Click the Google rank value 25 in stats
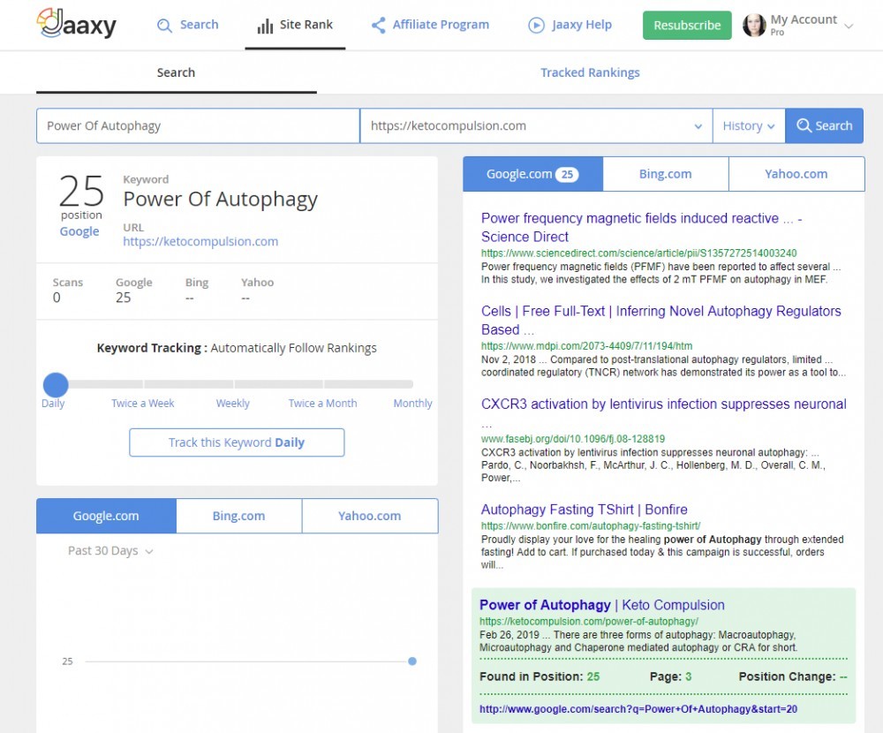This screenshot has height=733, width=883. click(x=124, y=298)
